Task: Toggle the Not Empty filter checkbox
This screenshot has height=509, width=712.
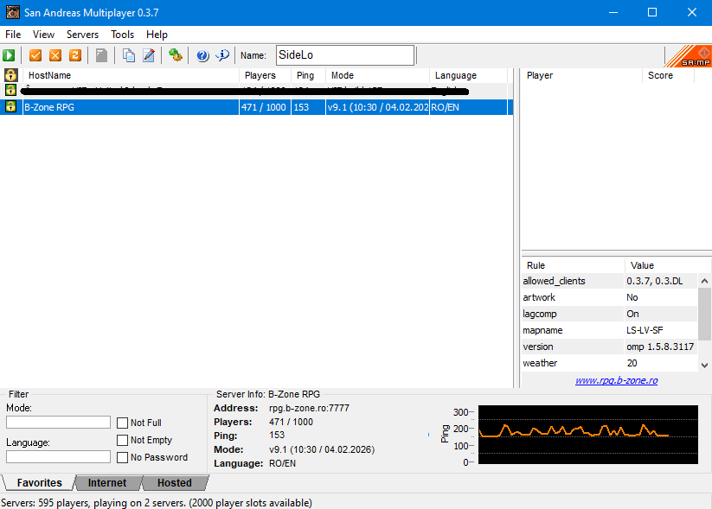Action: point(123,440)
